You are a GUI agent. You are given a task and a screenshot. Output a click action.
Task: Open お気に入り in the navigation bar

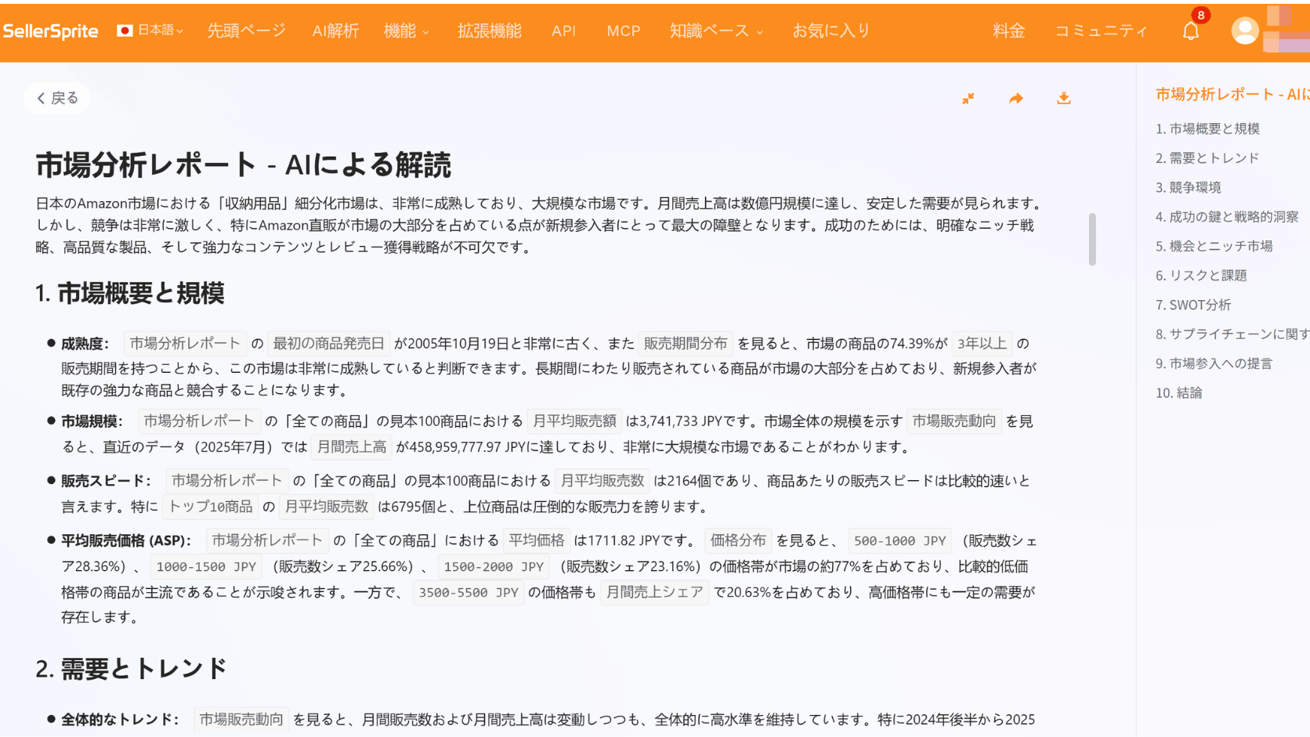tap(831, 31)
